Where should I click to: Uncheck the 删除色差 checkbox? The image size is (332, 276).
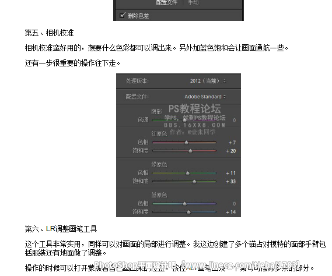123,15
